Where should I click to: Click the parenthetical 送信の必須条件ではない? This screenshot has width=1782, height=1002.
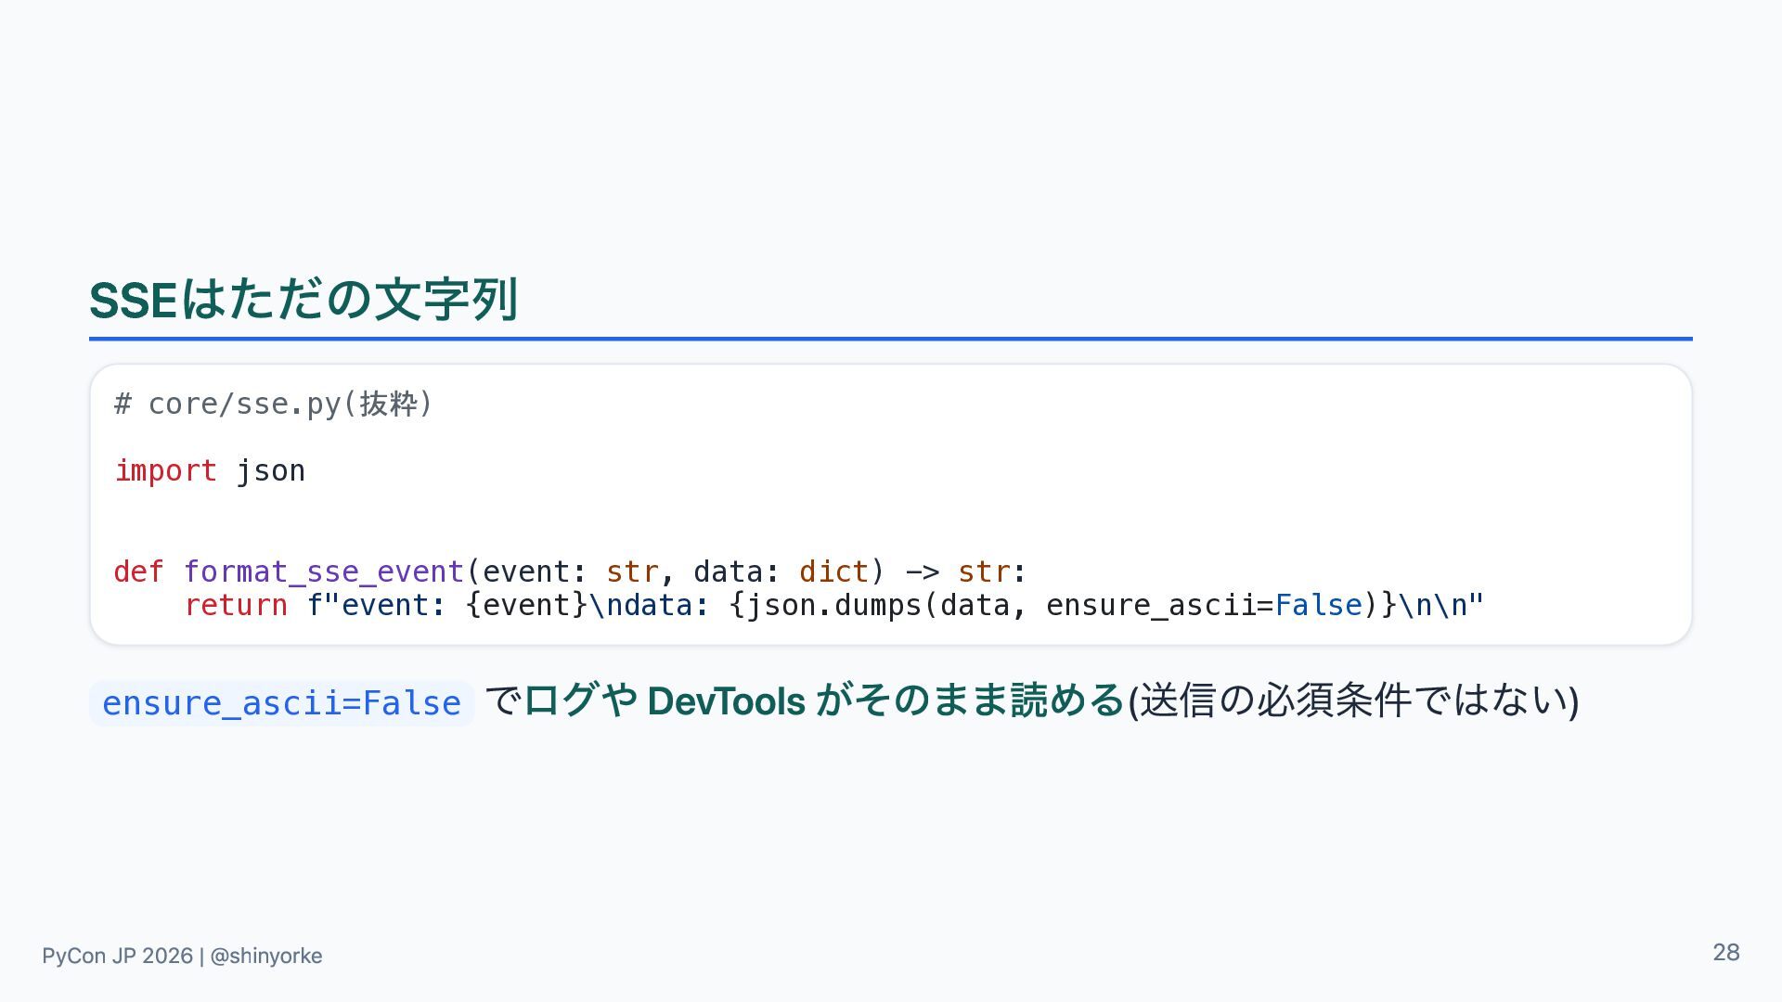tap(1353, 700)
